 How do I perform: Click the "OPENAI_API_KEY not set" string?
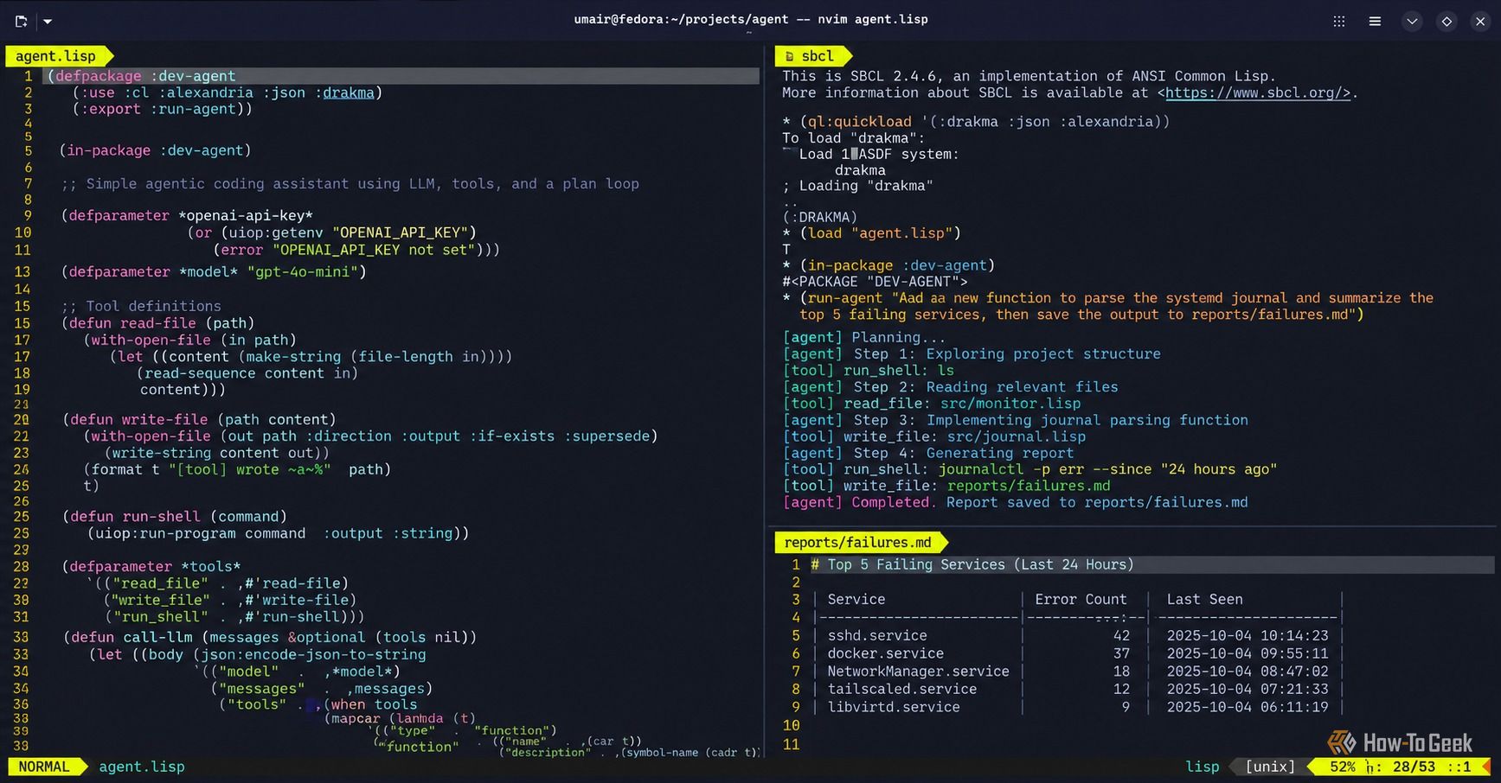(x=374, y=250)
